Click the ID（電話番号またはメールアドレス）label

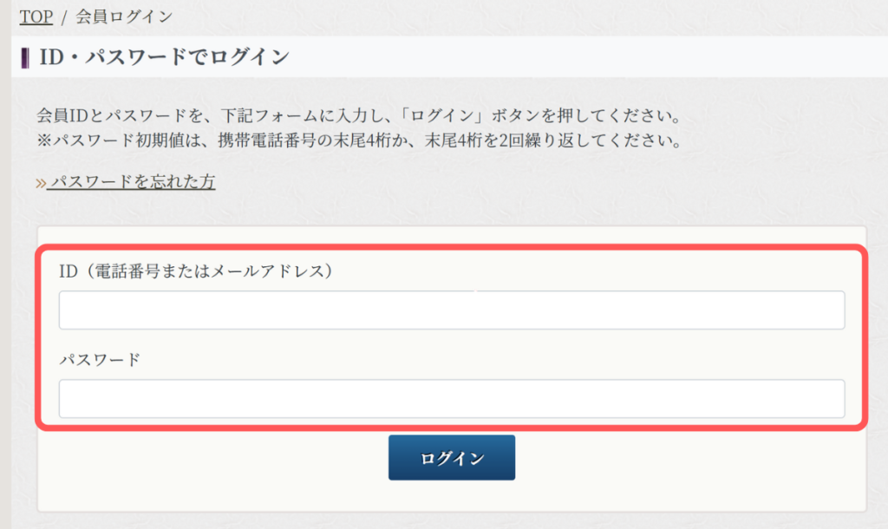pyautogui.click(x=196, y=271)
